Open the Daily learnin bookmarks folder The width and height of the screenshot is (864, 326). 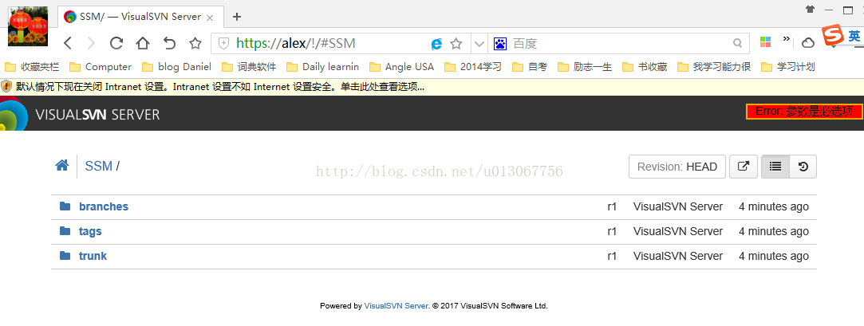point(323,67)
